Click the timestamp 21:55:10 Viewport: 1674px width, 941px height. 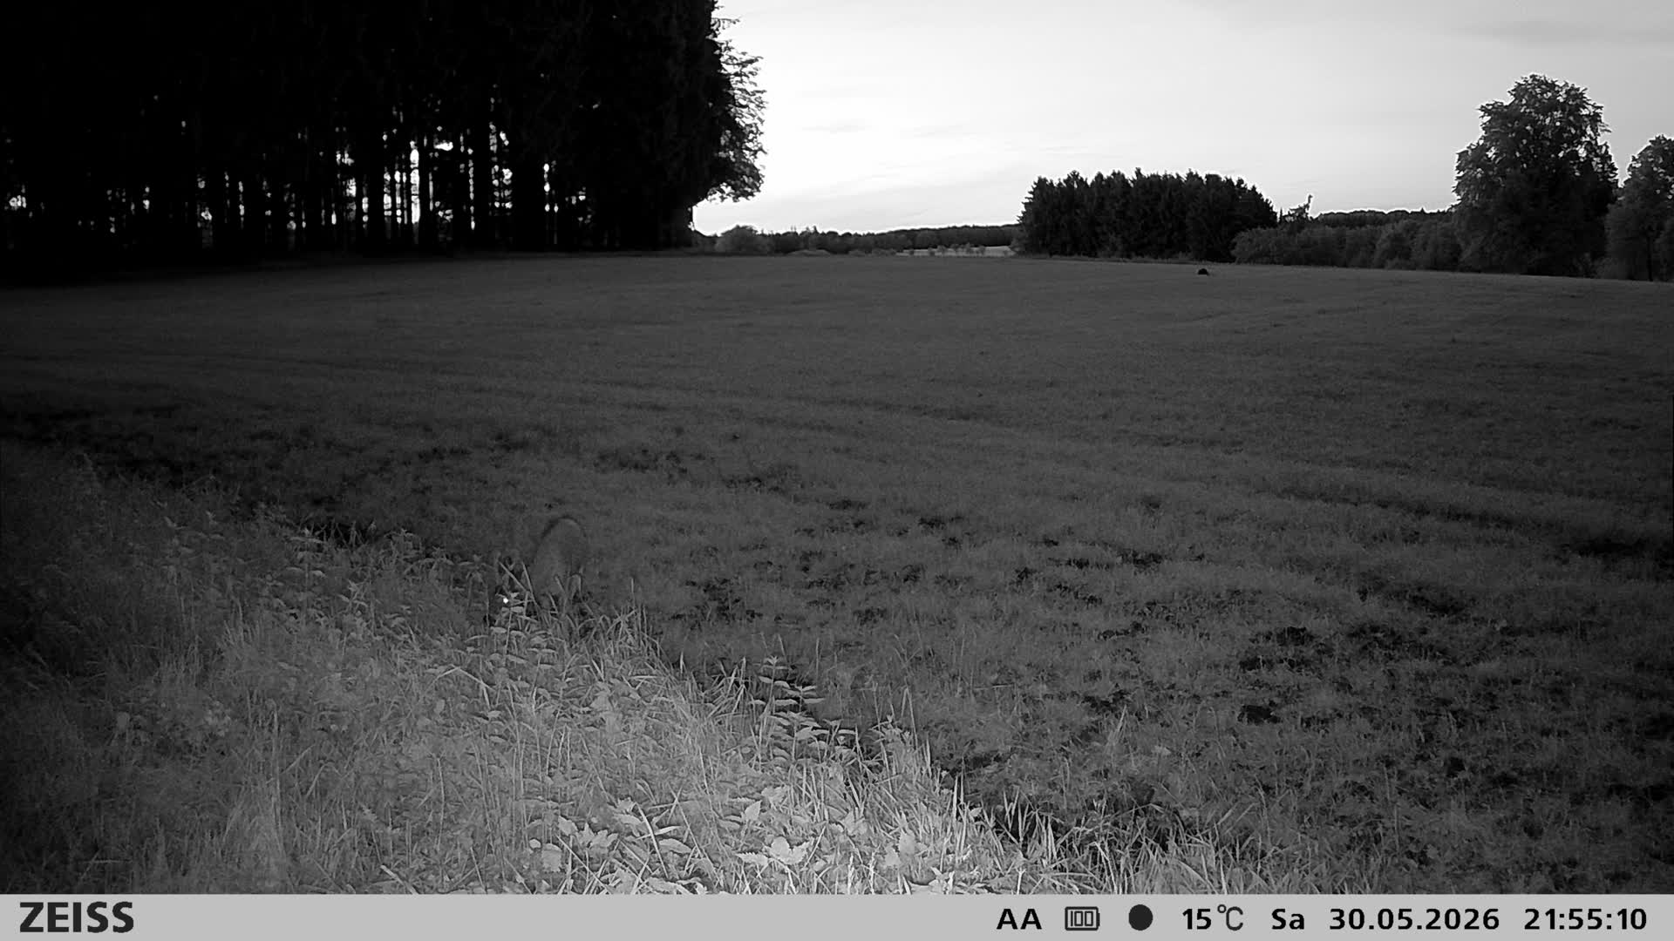[x=1585, y=919]
